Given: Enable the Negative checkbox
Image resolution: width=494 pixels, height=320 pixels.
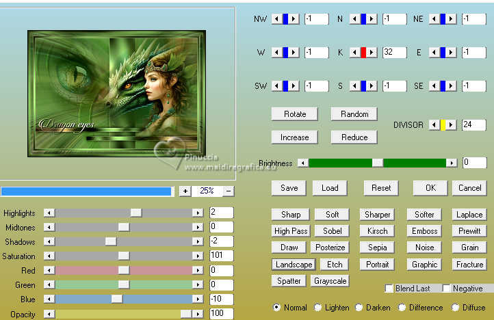Looking at the screenshot, I should click(x=446, y=289).
